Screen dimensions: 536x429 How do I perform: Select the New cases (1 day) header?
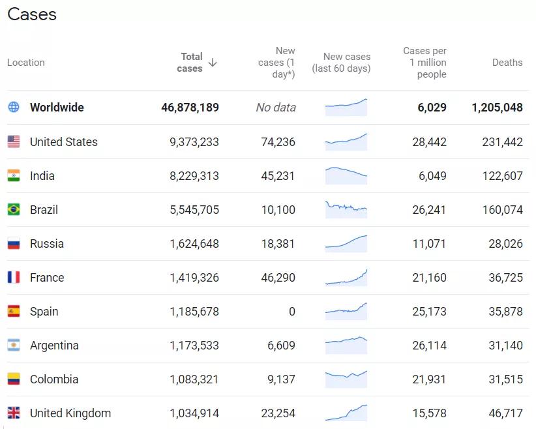277,63
